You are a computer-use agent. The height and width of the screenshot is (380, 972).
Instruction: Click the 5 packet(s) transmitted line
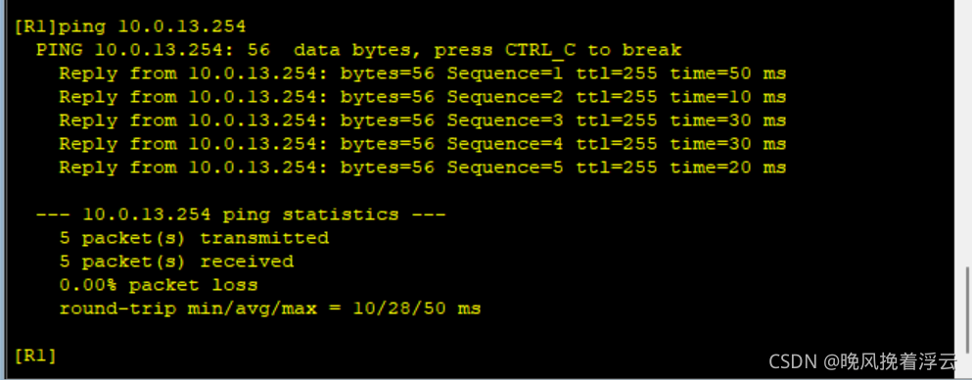(194, 238)
